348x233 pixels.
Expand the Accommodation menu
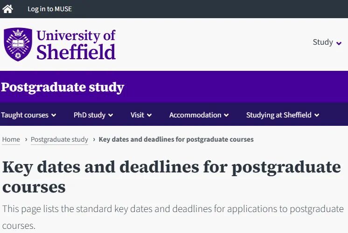195,115
